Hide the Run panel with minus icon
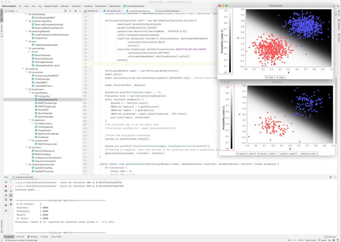 pos(335,177)
